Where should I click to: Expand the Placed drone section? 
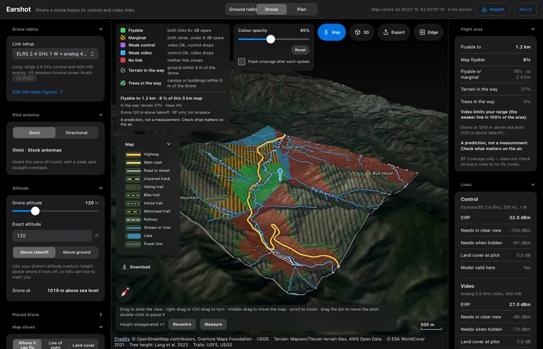[100, 314]
